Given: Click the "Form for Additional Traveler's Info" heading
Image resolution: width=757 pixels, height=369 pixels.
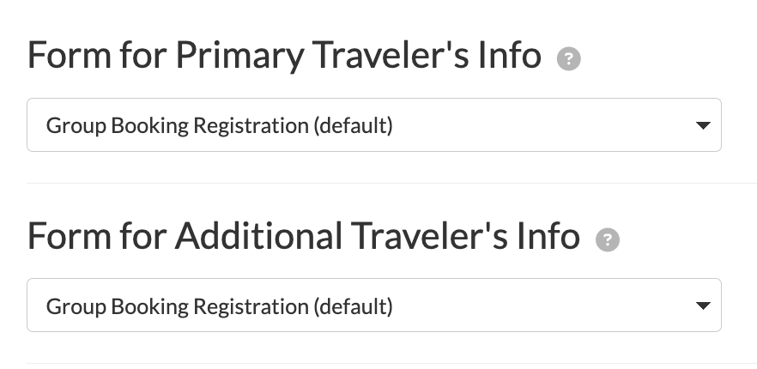Looking at the screenshot, I should (303, 236).
